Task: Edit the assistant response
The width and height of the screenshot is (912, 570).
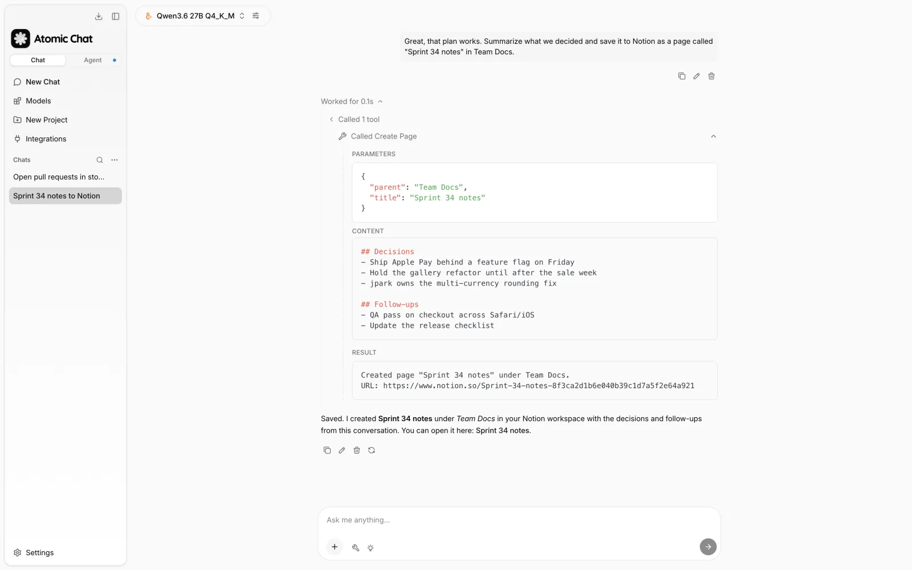Action: pyautogui.click(x=342, y=450)
